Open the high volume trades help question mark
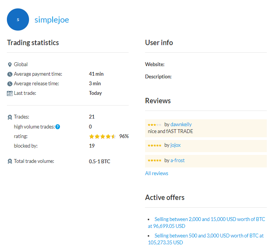271x247 pixels. point(58,127)
